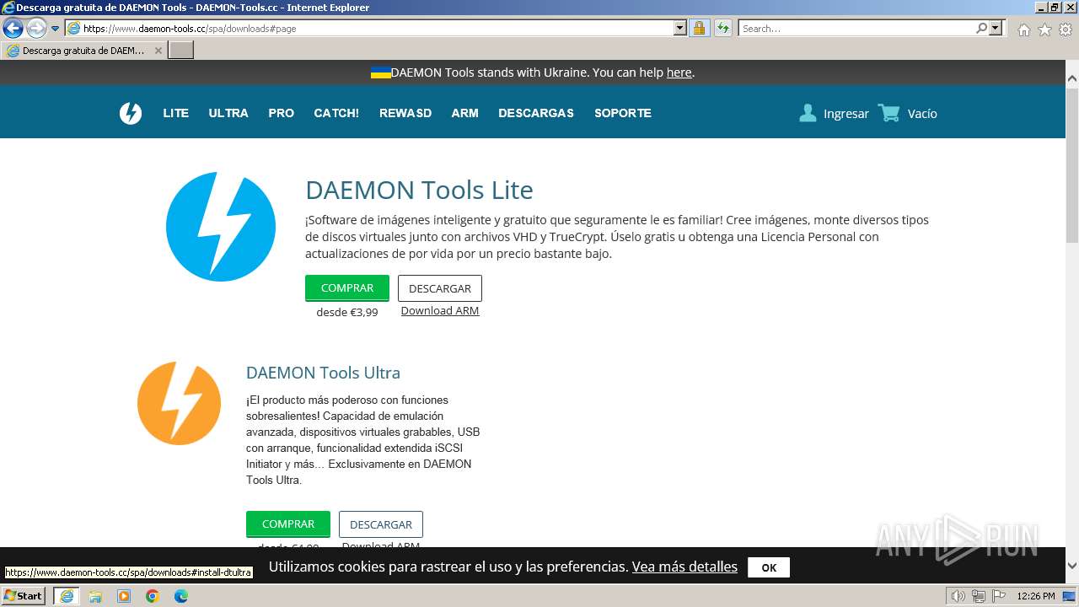Open recent pages dropdown next to forward
The height and width of the screenshot is (607, 1079).
pos(55,28)
